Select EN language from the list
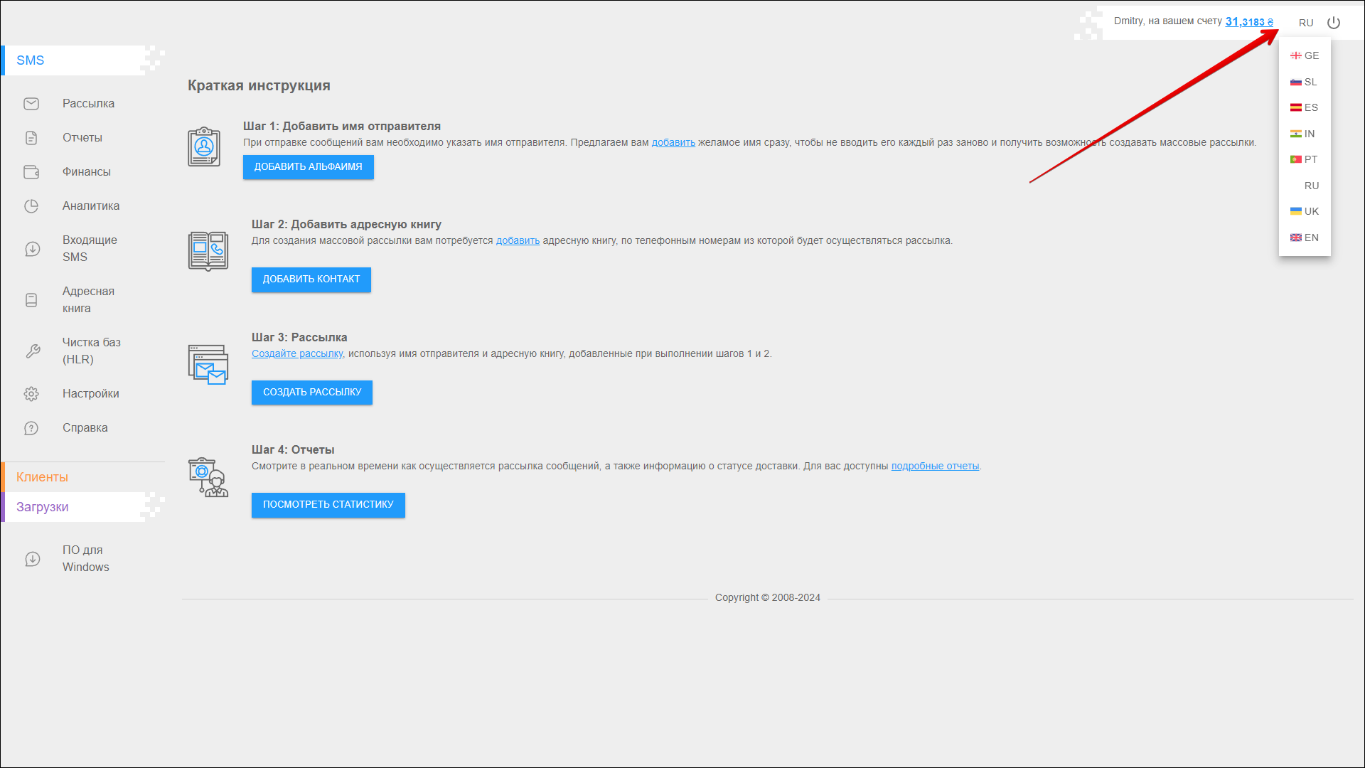Image resolution: width=1365 pixels, height=768 pixels. click(1305, 238)
